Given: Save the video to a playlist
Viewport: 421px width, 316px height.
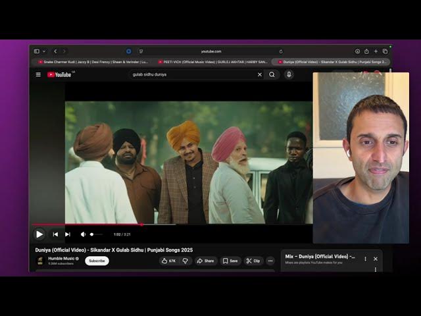Looking at the screenshot, I should point(230,261).
